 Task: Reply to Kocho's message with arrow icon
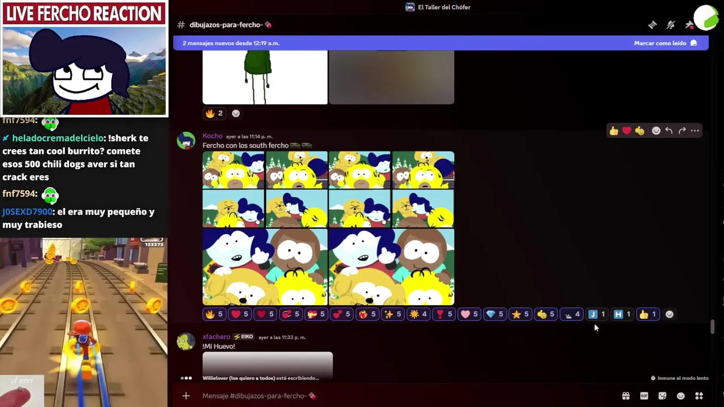tap(669, 131)
